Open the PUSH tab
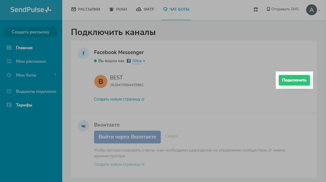Screen dimensions: 326x182 [x=118, y=9]
